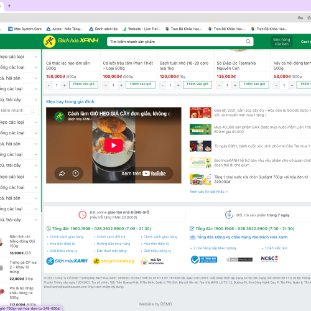Open Đơn hàng của bạn button
Image resolution: width=311 pixels, height=311 pixels.
click(x=282, y=42)
